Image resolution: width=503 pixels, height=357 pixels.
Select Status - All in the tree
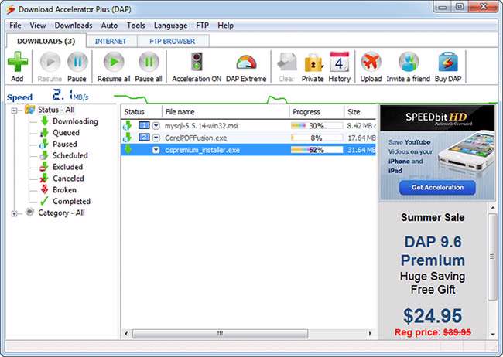tap(56, 110)
